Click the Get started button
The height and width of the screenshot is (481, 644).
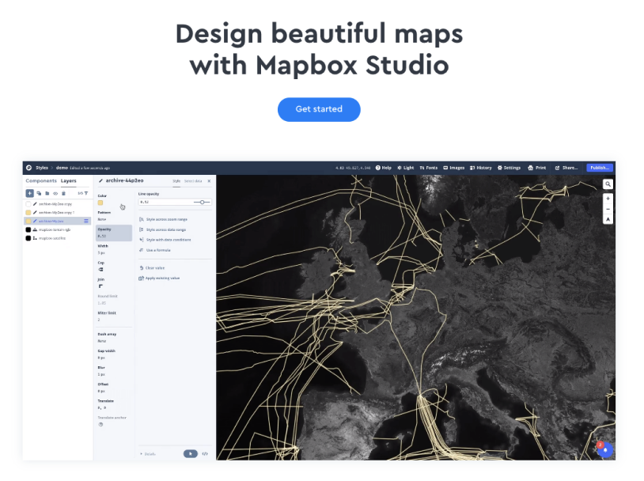click(319, 109)
